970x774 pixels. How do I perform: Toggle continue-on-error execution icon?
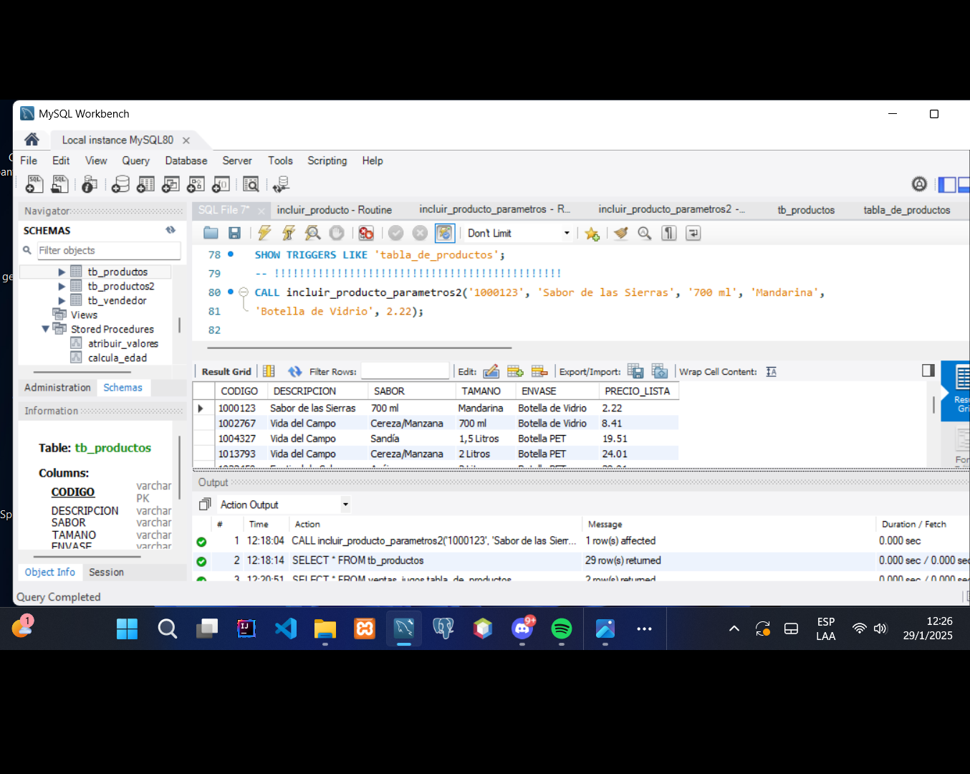tap(366, 233)
